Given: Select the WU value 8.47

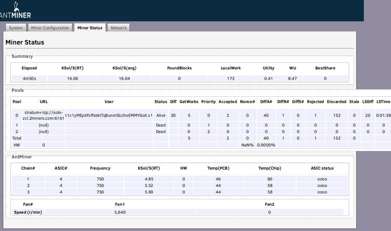Looking at the screenshot, I should [x=293, y=78].
